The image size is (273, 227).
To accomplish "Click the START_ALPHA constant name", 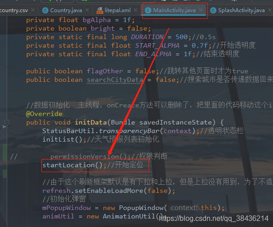I will click(x=157, y=45).
